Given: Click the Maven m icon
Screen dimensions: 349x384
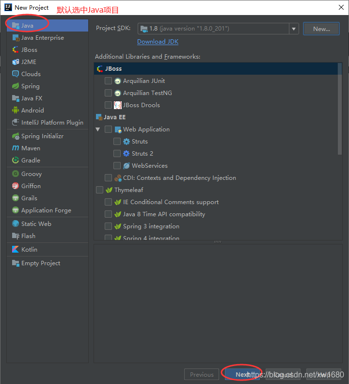Looking at the screenshot, I should tap(16, 148).
